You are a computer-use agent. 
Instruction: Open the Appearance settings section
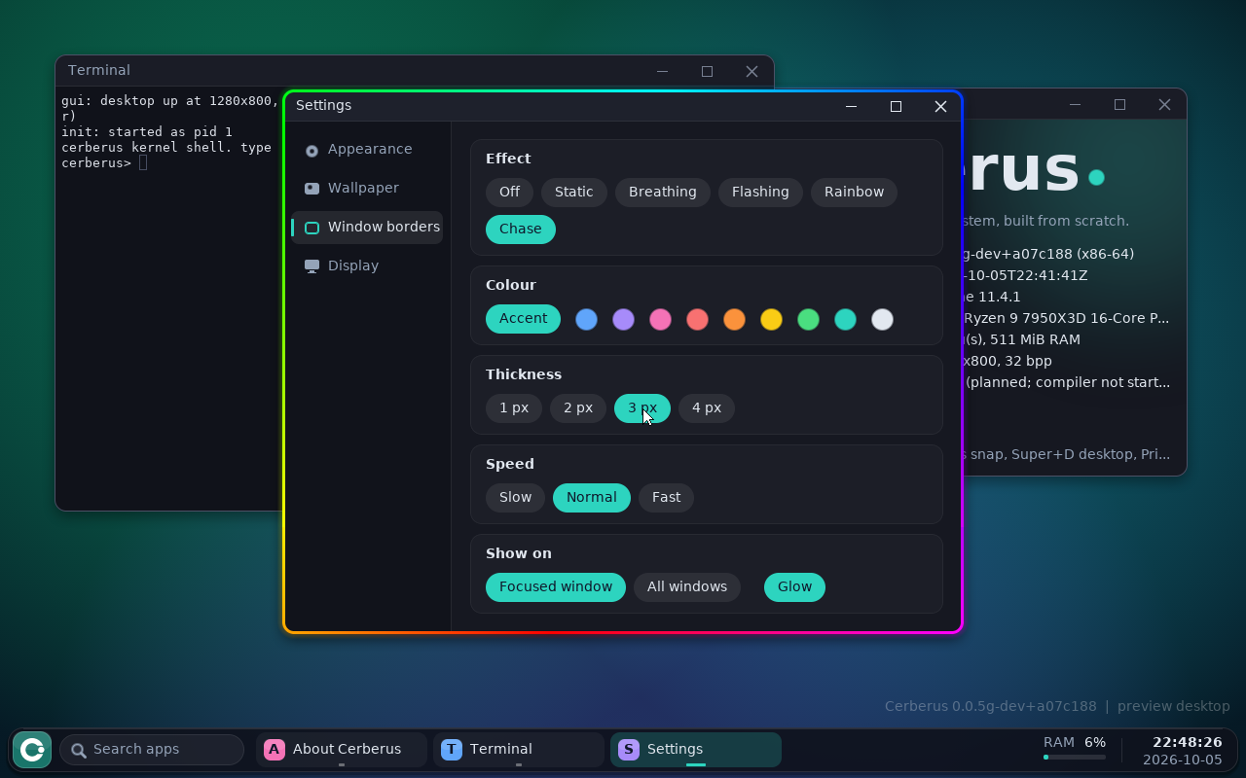click(367, 149)
